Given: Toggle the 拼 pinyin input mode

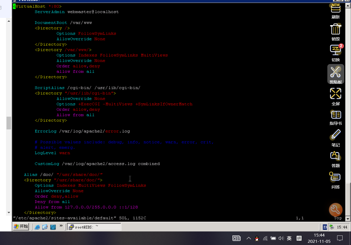Looking at the screenshot, I should (x=299, y=238).
